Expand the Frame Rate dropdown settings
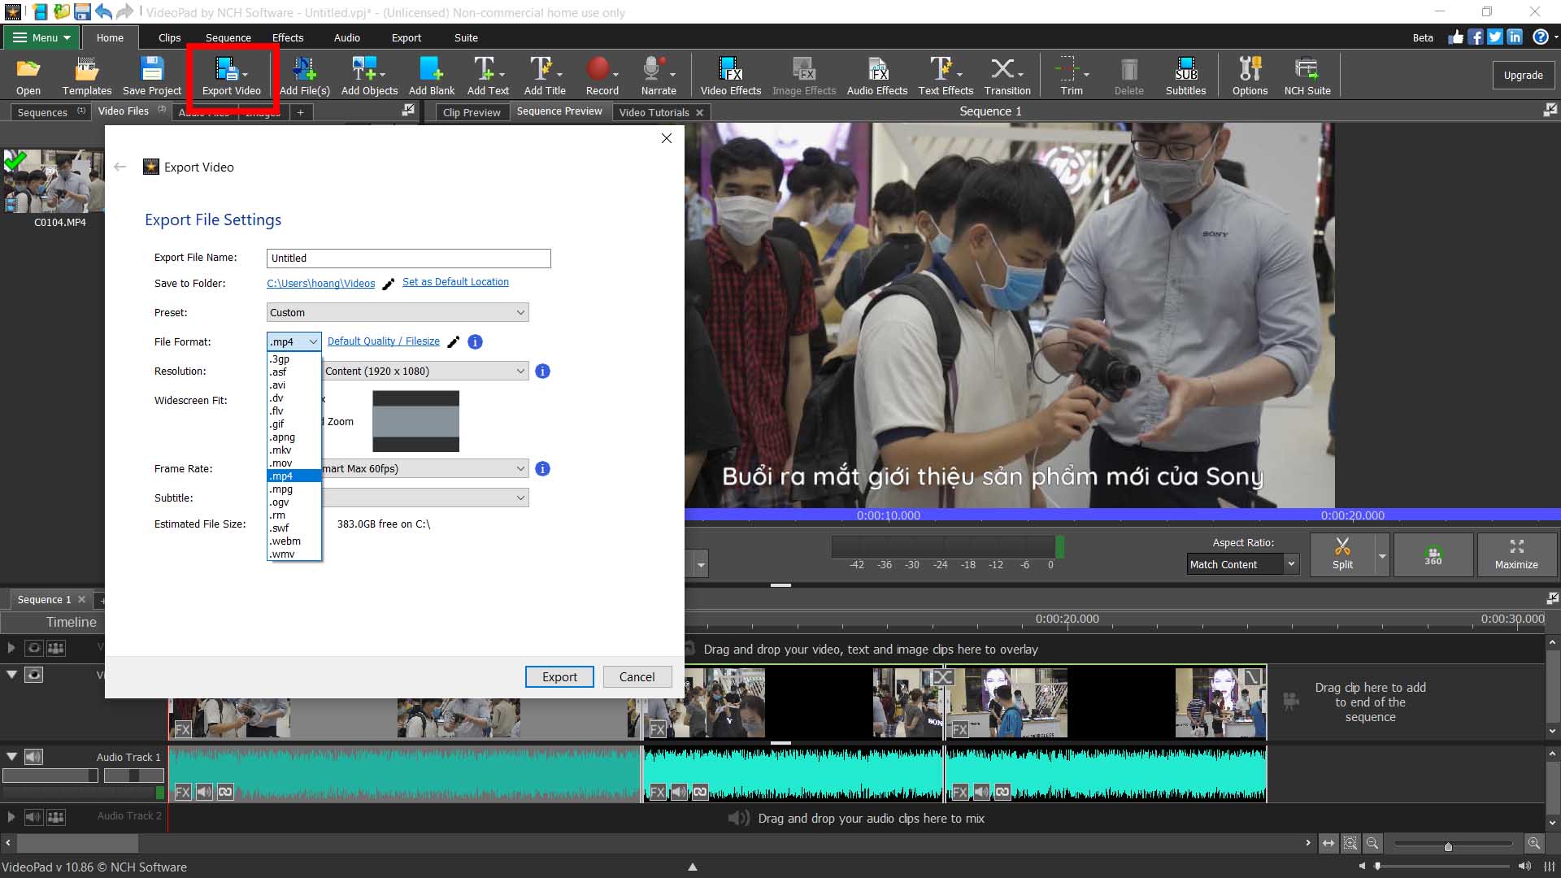 (x=520, y=467)
